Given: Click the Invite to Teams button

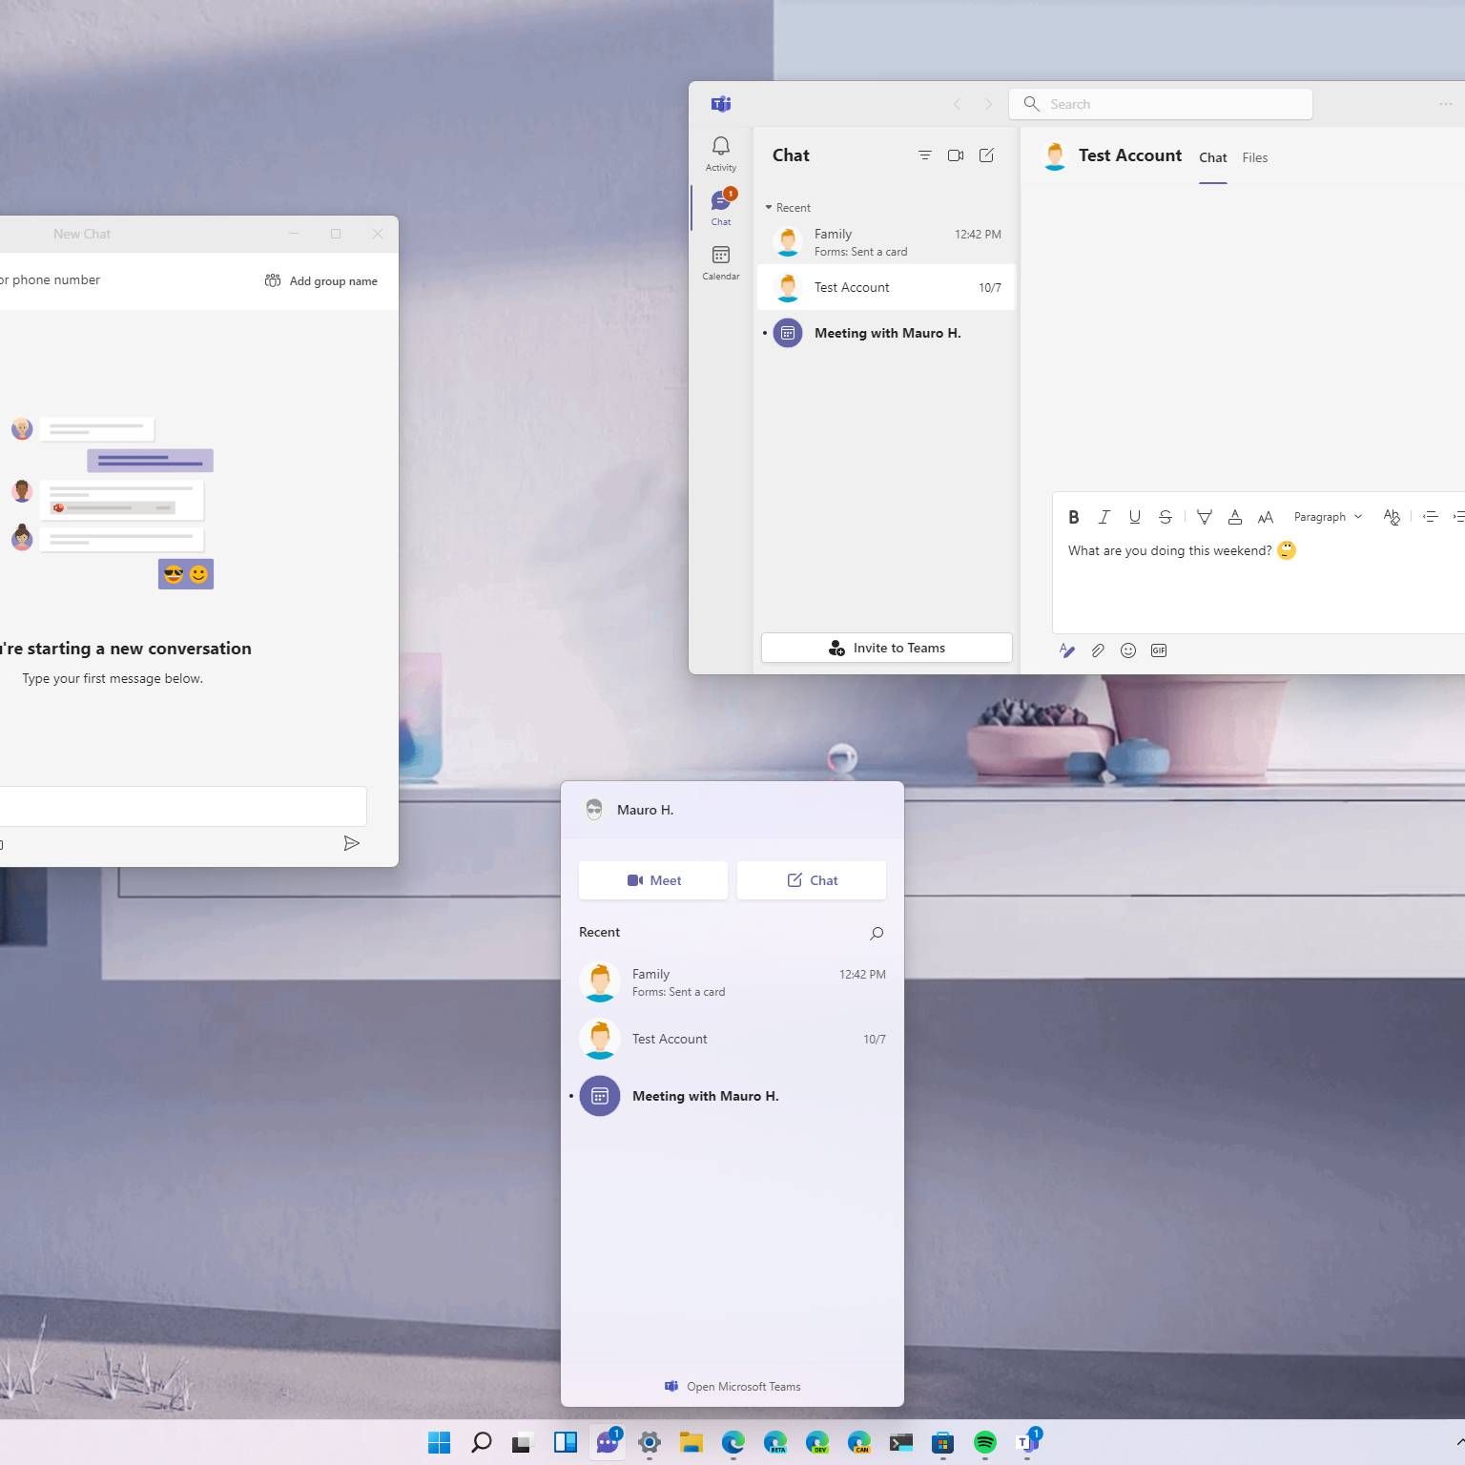Looking at the screenshot, I should pos(886,648).
